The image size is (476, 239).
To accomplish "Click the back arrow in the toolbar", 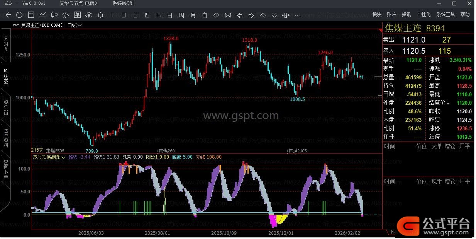I will tap(8, 15).
